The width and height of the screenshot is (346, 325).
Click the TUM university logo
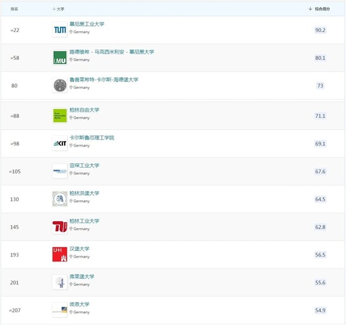click(x=60, y=30)
